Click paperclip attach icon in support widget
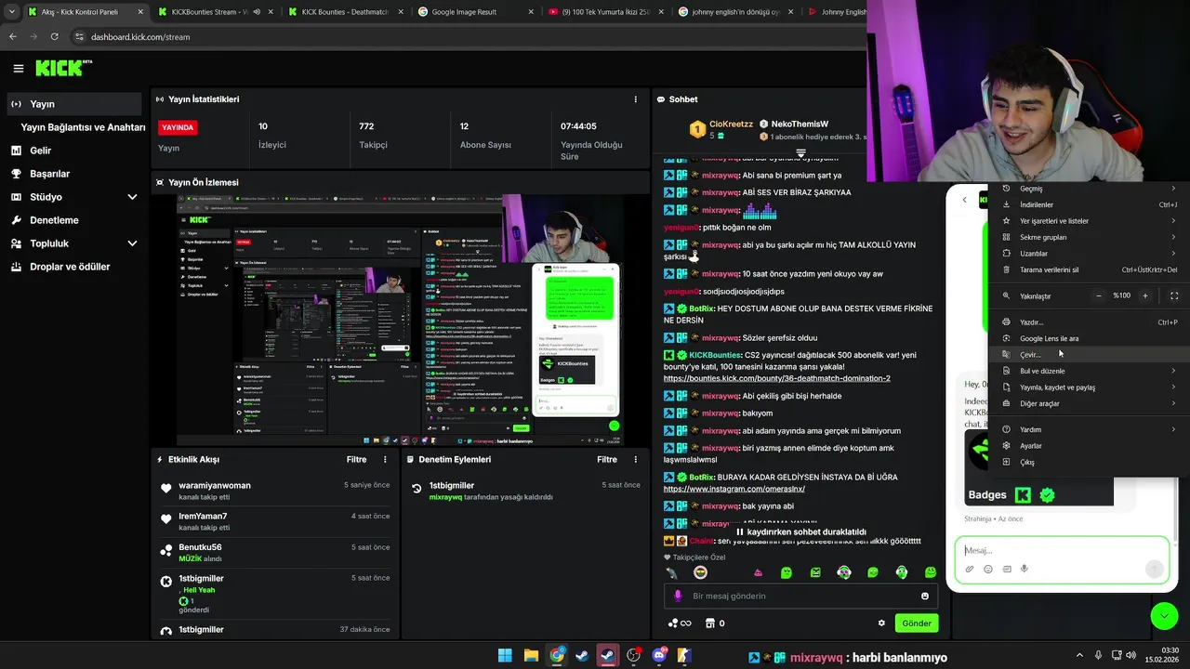The image size is (1190, 669). pyautogui.click(x=969, y=569)
